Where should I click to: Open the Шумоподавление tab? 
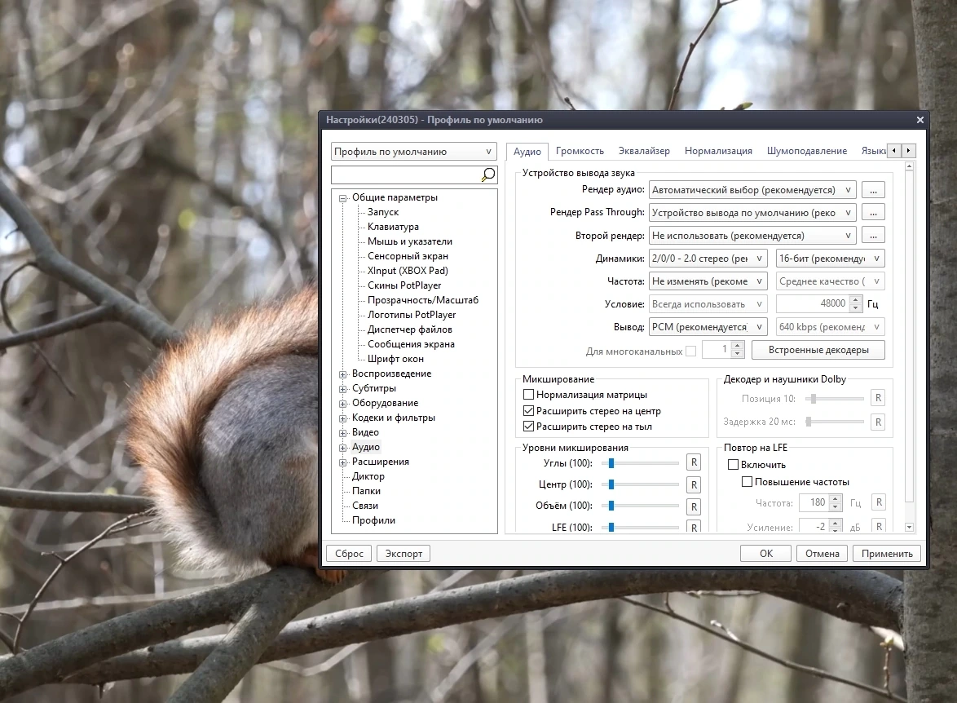point(806,151)
